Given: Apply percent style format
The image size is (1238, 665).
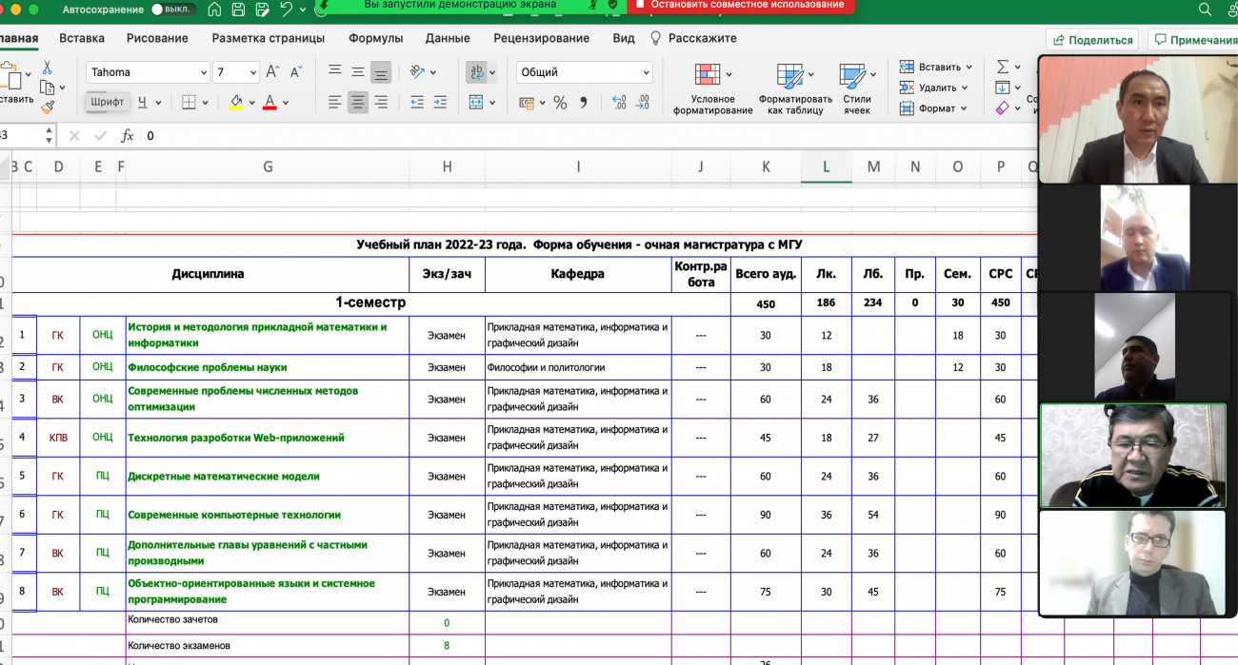Looking at the screenshot, I should tap(560, 103).
